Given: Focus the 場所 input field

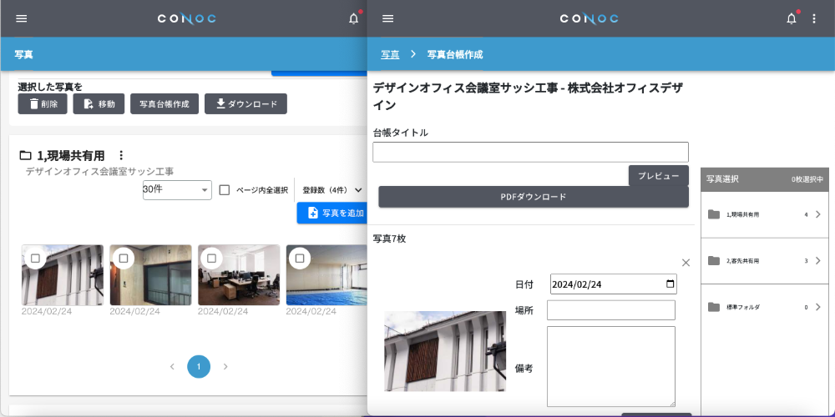Looking at the screenshot, I should tap(611, 310).
